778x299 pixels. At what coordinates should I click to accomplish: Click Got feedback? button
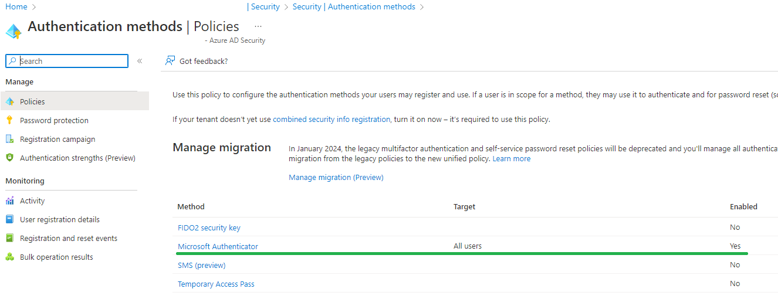[197, 61]
